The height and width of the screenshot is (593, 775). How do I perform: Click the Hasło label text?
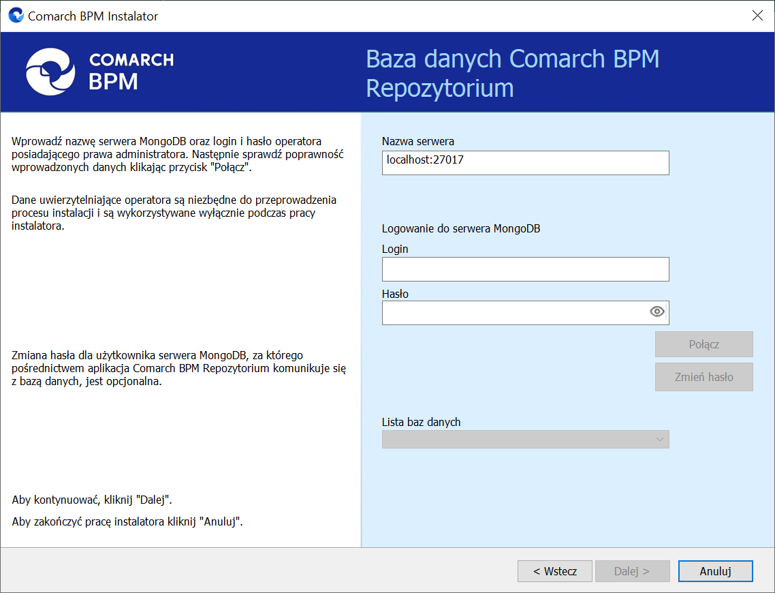click(x=395, y=294)
